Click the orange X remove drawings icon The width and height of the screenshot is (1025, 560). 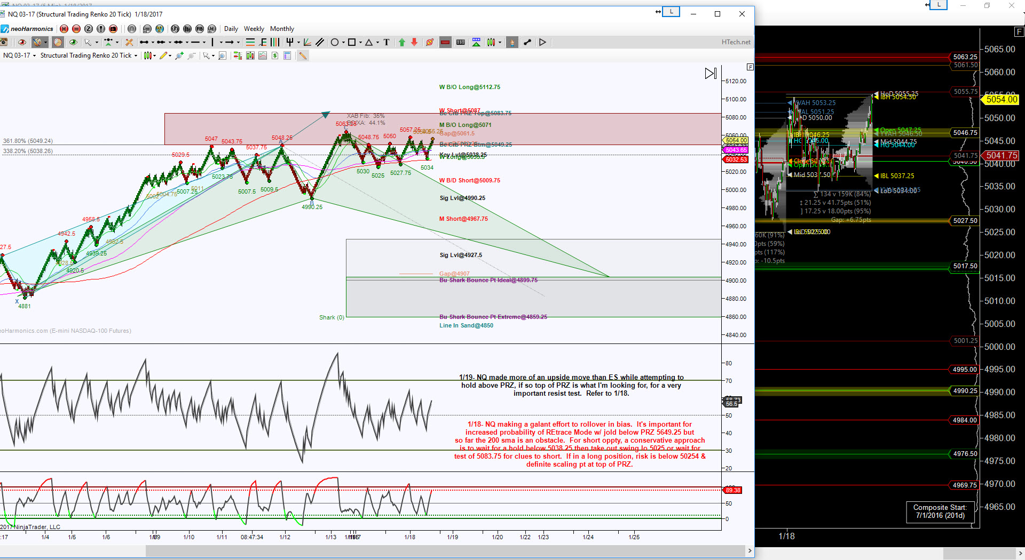[x=129, y=42]
